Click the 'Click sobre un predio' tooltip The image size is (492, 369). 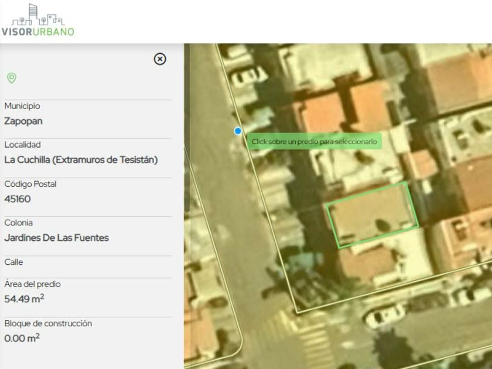314,142
